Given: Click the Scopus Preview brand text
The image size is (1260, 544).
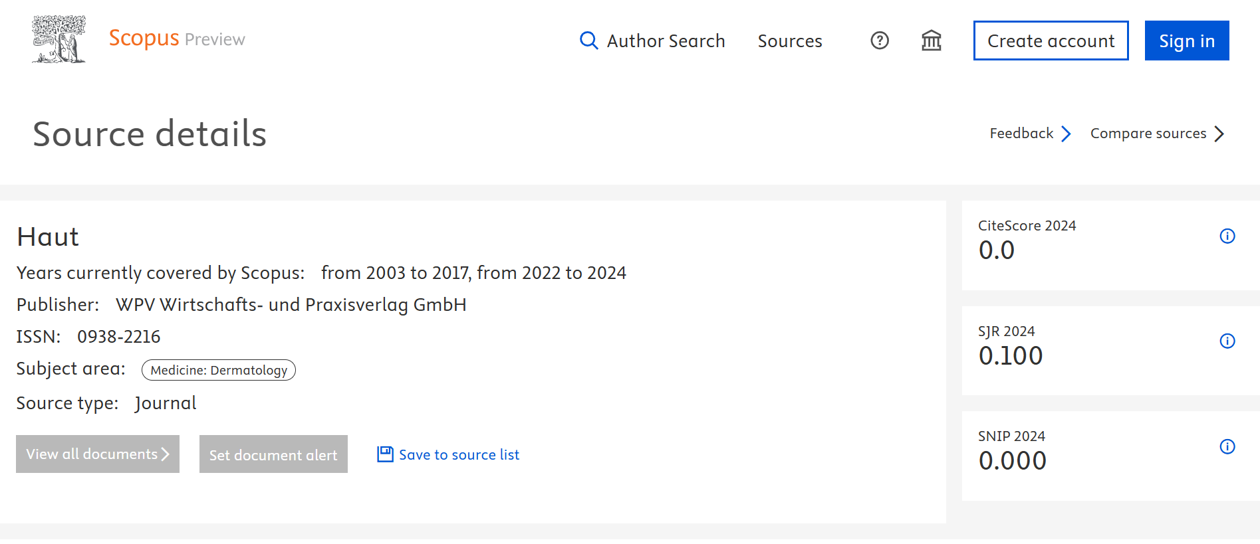Looking at the screenshot, I should point(177,39).
